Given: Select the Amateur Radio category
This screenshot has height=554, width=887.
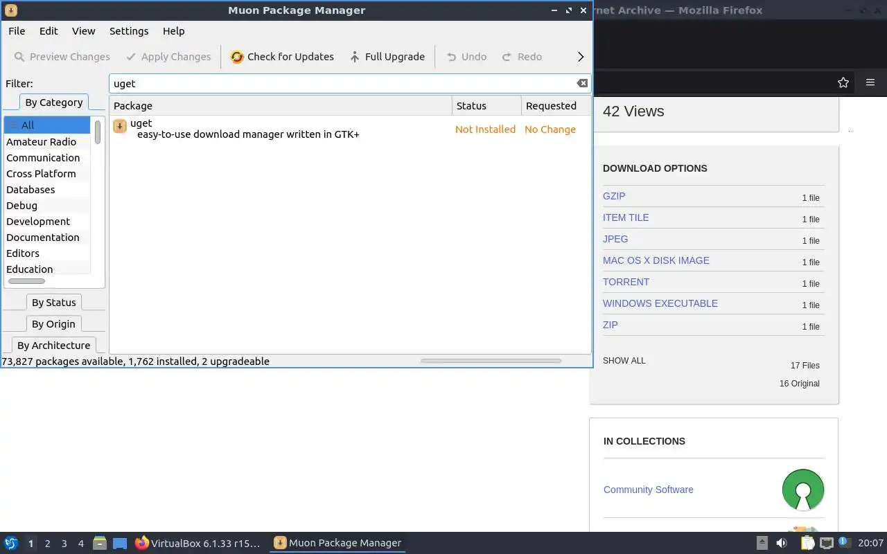Looking at the screenshot, I should [47, 141].
